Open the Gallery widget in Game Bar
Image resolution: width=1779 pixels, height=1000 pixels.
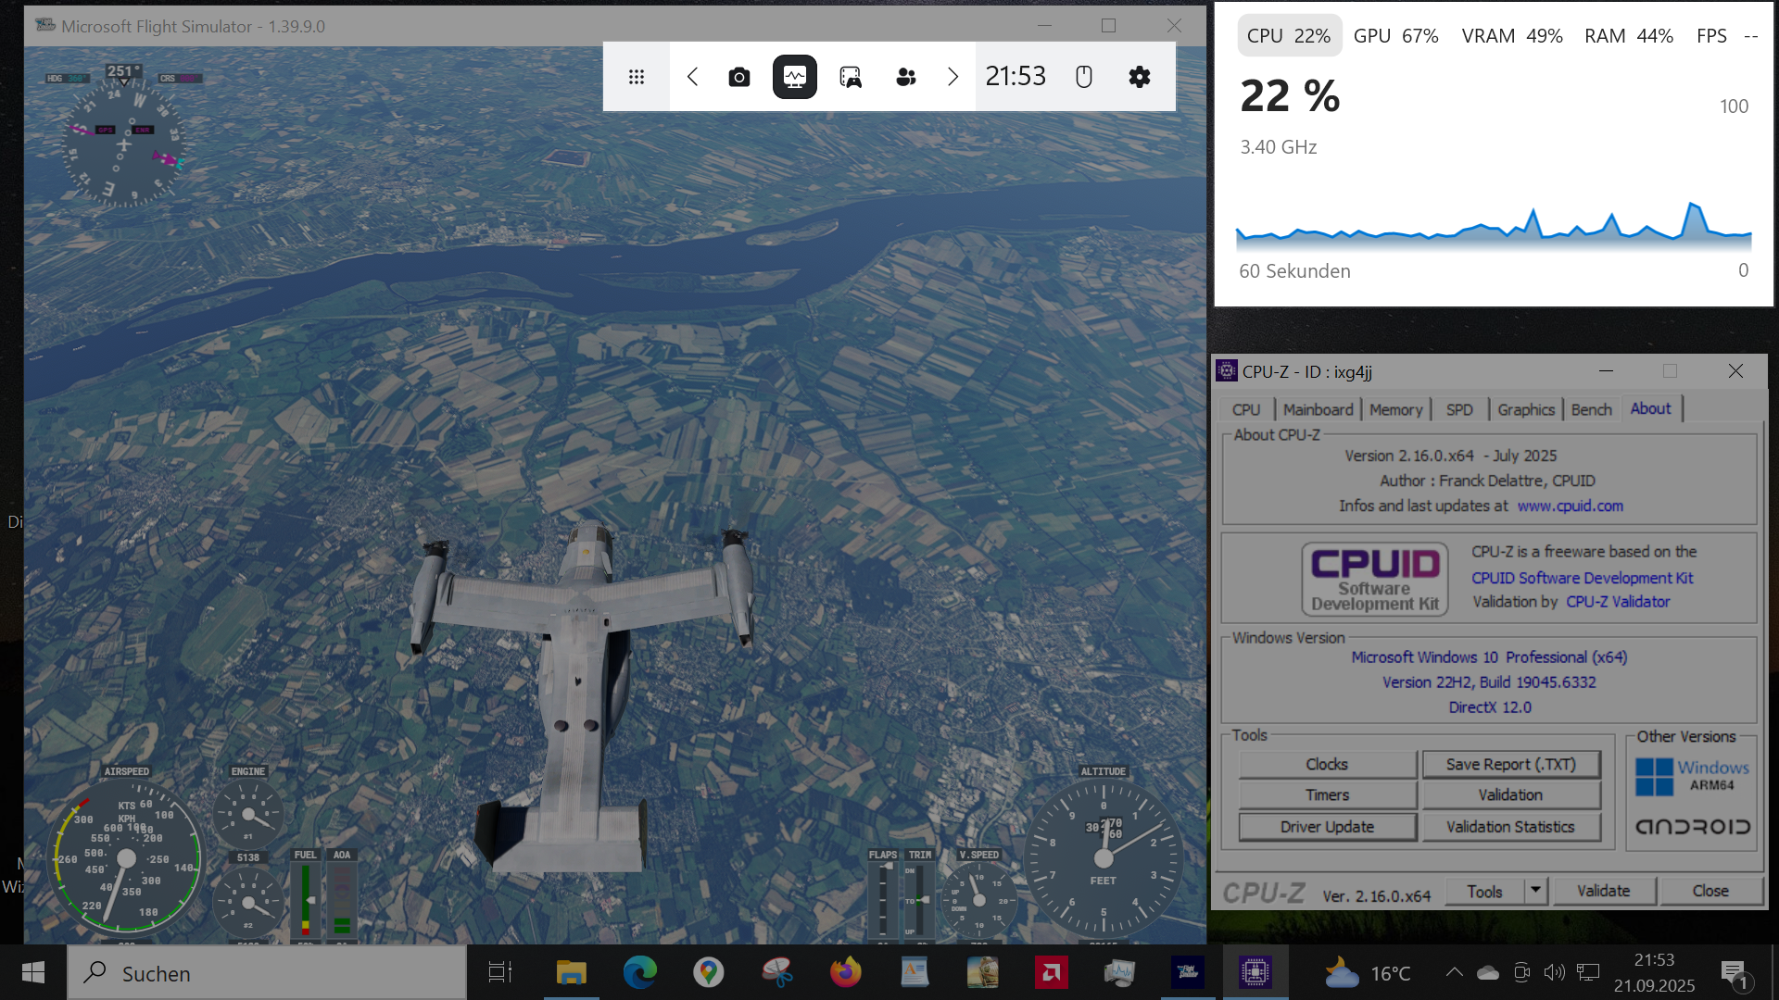point(851,76)
